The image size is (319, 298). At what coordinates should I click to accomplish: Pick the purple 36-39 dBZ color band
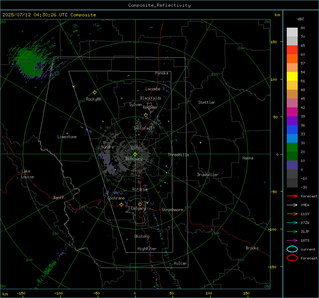pyautogui.click(x=292, y=120)
